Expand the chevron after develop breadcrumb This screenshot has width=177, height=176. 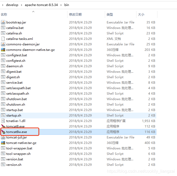tap(21, 5)
